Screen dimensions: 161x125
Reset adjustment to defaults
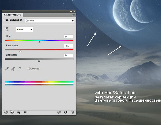coord(66,112)
